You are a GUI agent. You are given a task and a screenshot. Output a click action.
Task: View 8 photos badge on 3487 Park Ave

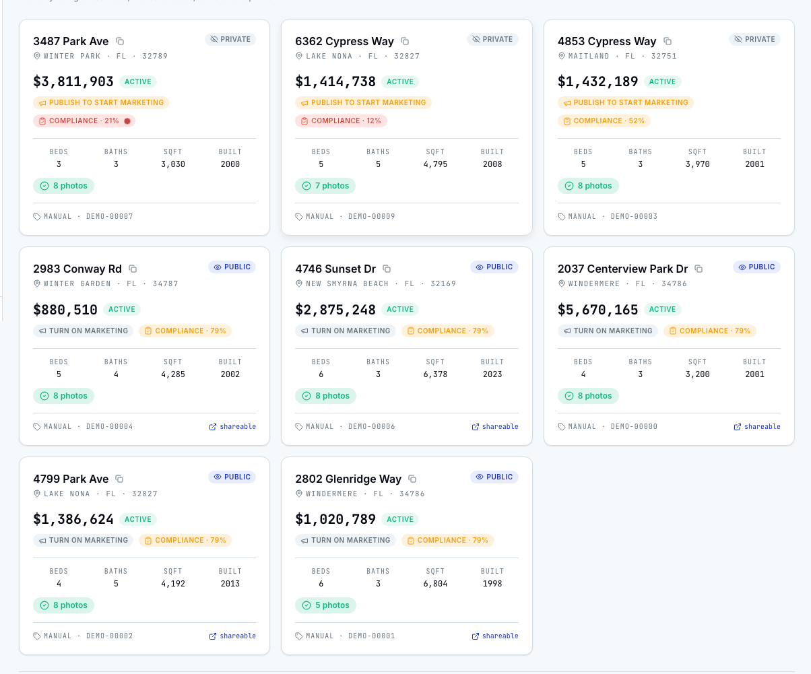63,186
